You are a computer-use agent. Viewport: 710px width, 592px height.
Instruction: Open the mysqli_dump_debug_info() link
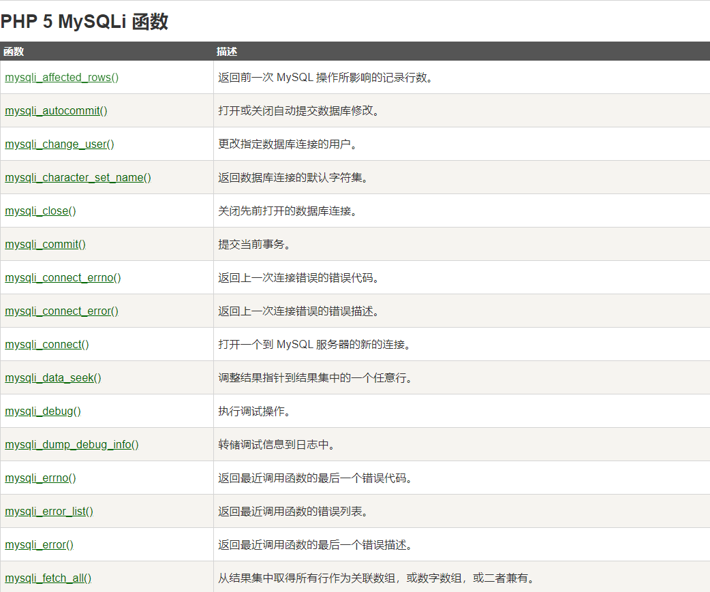72,445
